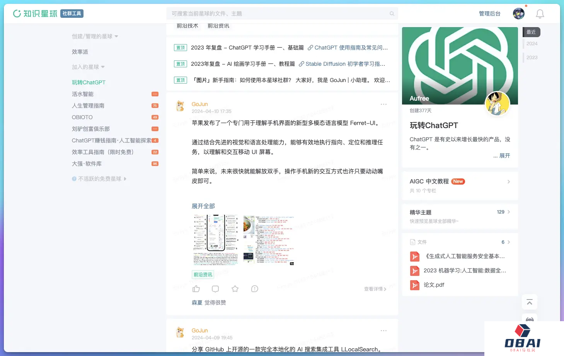
Task: Click GoJun avatar on the 19:45 post
Action: click(180, 332)
